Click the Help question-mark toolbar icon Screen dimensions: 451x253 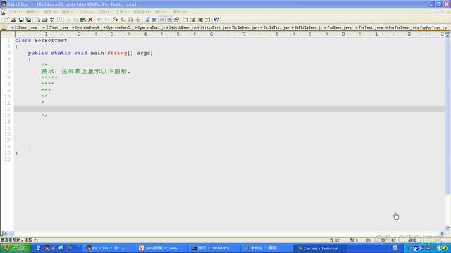coord(216,20)
